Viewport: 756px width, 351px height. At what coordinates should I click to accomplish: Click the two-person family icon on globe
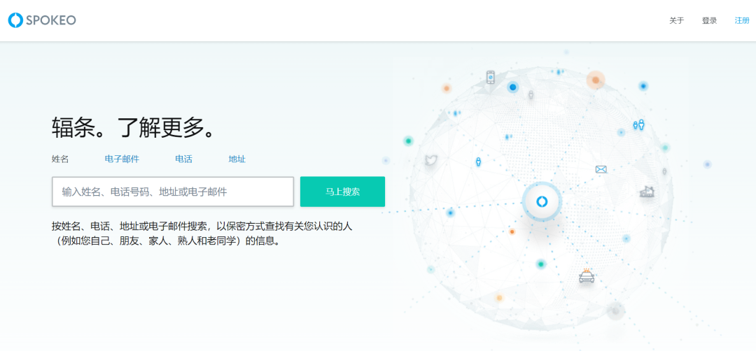[x=638, y=124]
